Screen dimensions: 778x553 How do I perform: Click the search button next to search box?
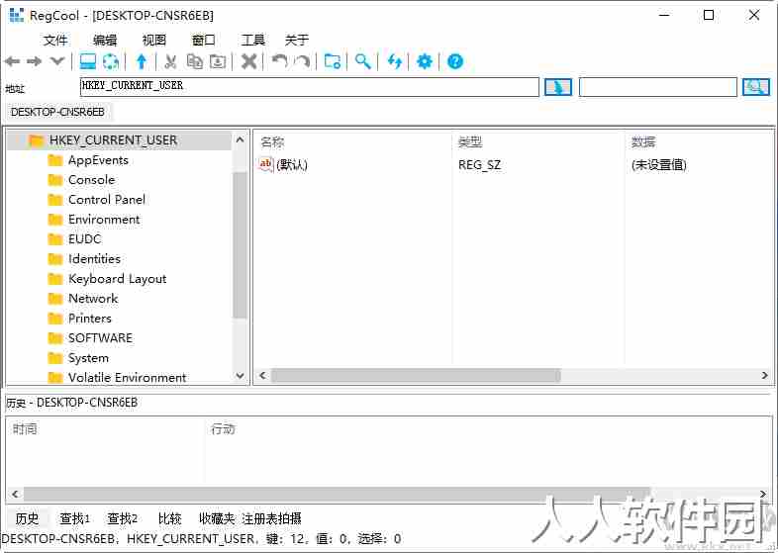coord(755,87)
